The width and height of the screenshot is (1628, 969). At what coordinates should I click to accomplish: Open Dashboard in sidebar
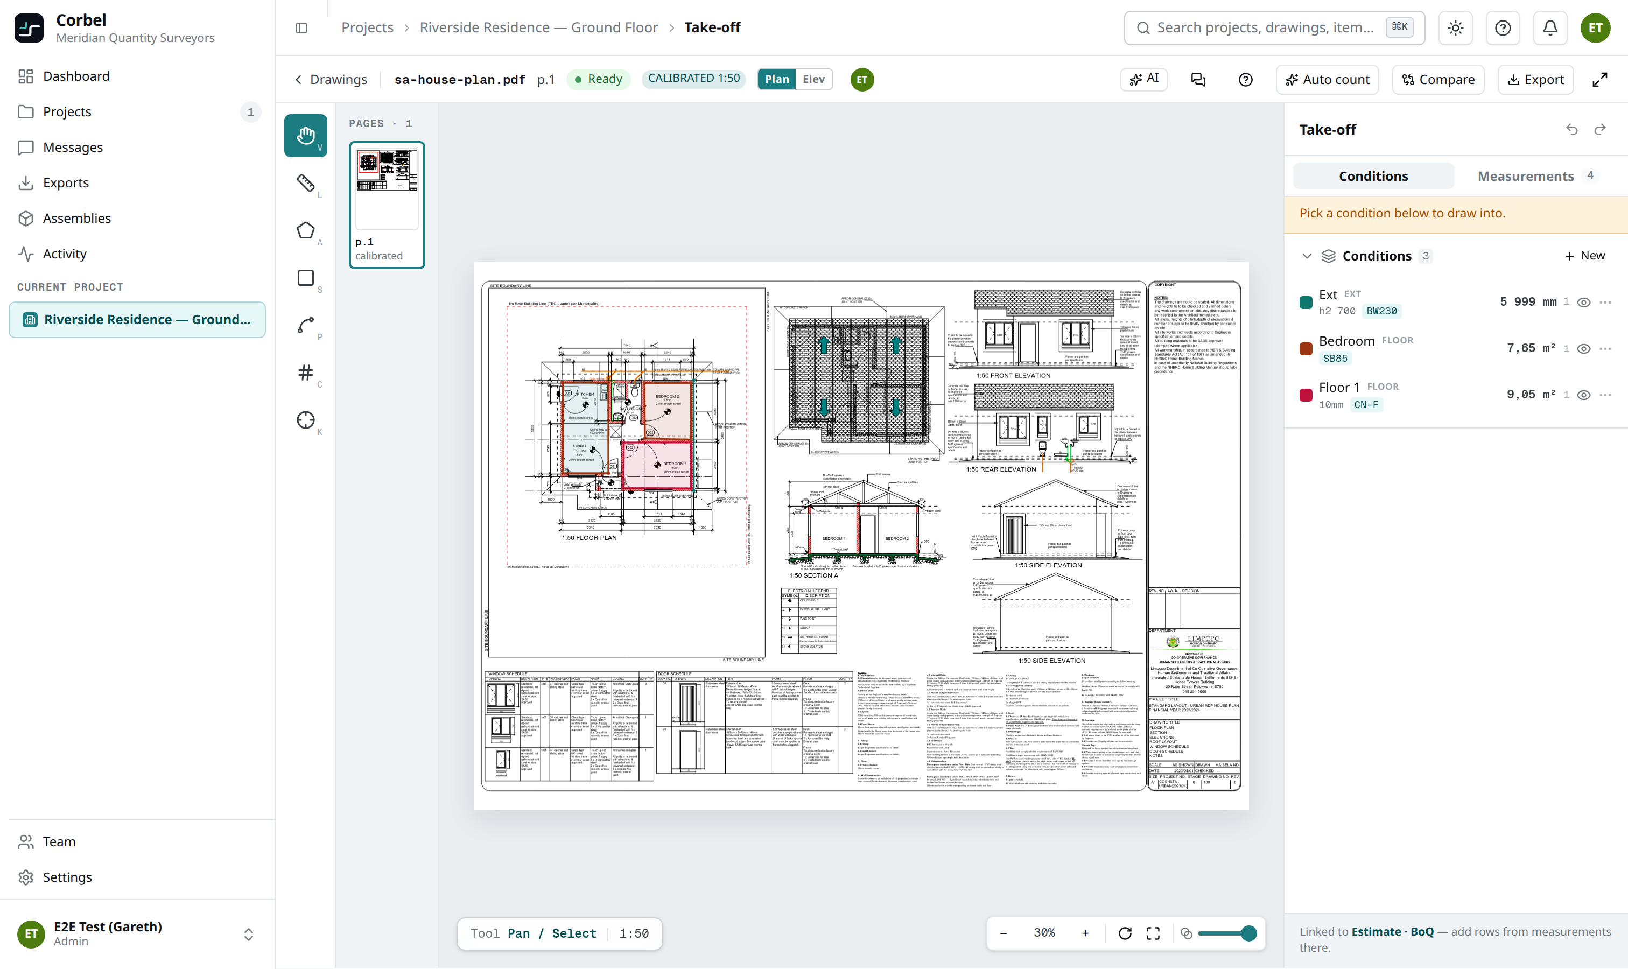coord(137,76)
